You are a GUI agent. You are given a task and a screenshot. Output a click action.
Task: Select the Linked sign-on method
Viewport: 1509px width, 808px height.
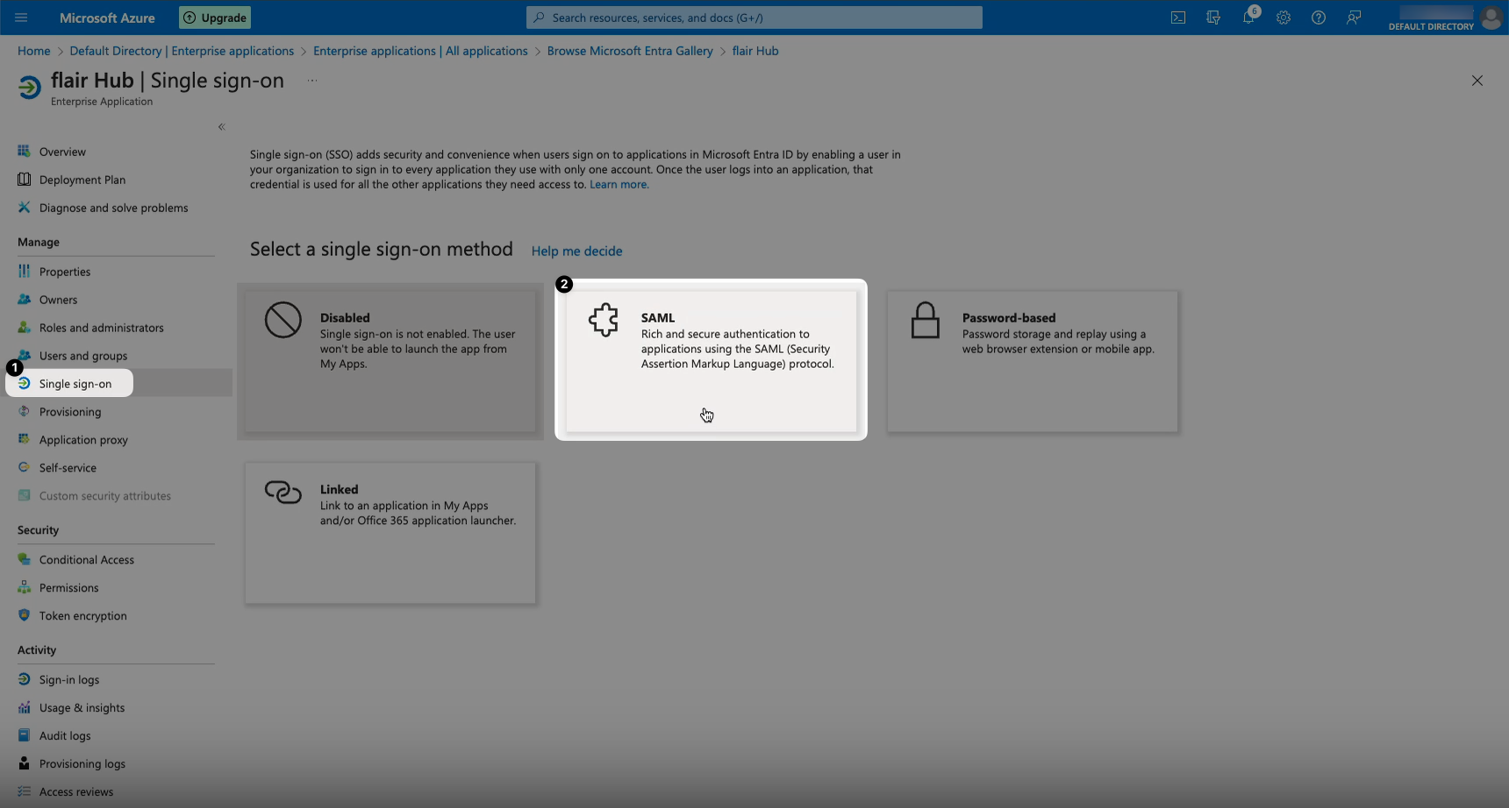click(x=390, y=533)
